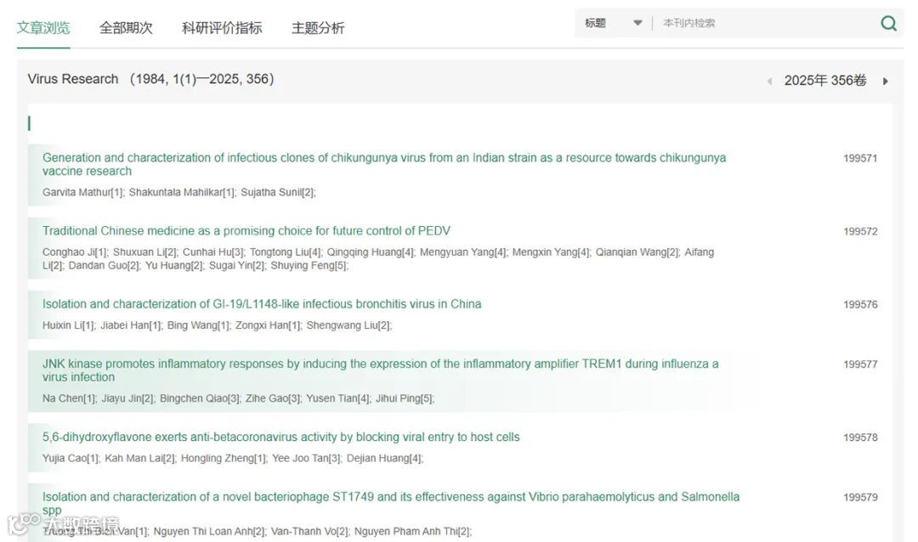The image size is (918, 542).
Task: Go to next volume arrow
Action: (885, 82)
